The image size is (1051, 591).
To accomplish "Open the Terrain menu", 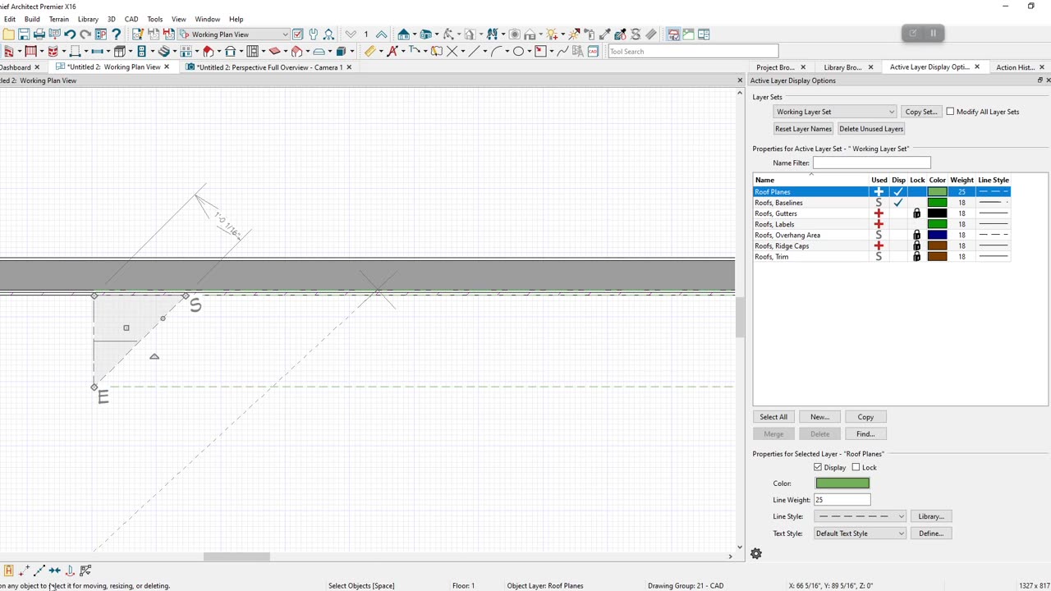I will click(x=59, y=19).
